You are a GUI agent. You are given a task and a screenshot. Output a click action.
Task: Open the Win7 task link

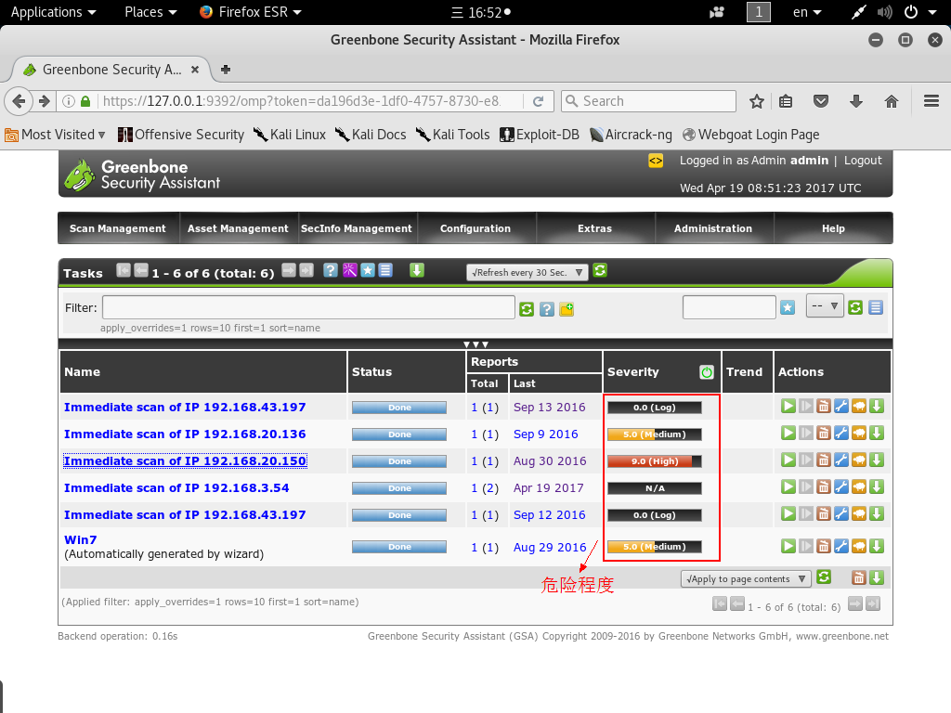tap(81, 539)
